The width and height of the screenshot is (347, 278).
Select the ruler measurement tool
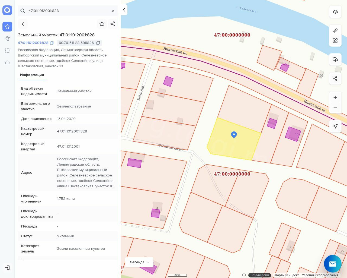click(335, 31)
